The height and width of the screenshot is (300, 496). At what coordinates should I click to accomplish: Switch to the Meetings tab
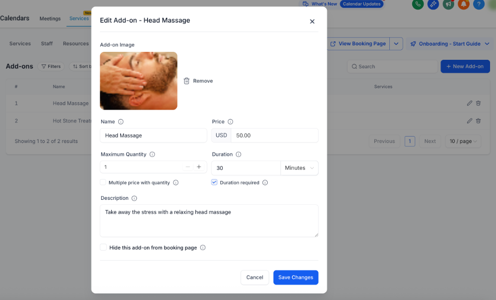(x=50, y=19)
